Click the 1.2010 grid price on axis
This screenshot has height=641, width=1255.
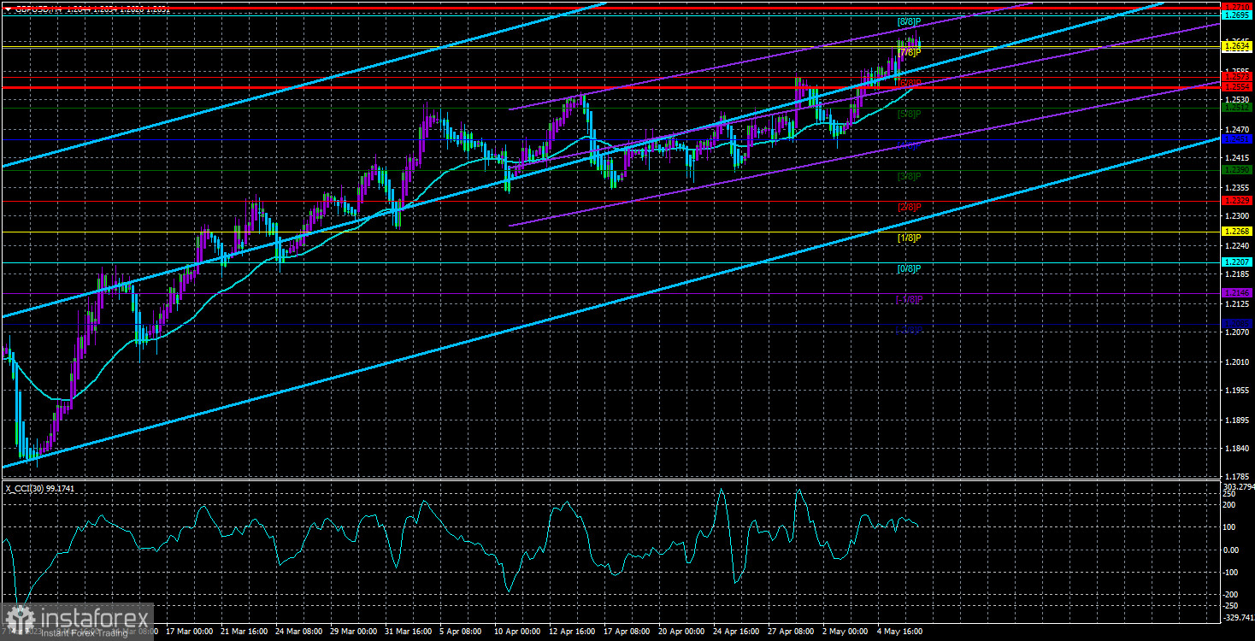[x=1236, y=362]
